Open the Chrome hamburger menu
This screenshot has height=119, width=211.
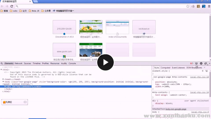pos(209,6)
